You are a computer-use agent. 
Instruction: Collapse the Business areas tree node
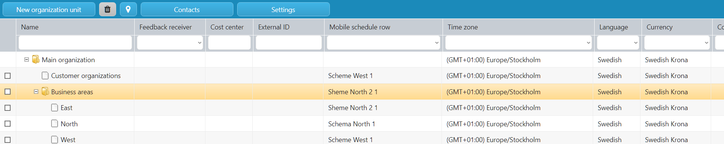36,92
